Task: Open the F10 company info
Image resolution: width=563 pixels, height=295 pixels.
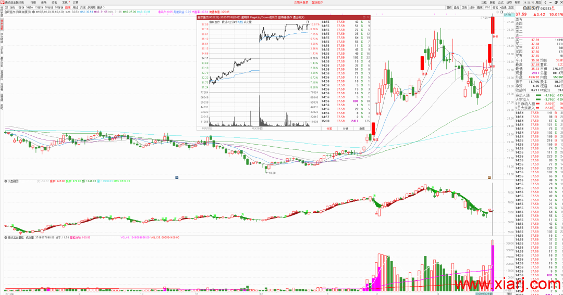Action: point(487,7)
